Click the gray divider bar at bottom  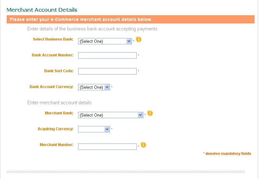(x=126, y=171)
